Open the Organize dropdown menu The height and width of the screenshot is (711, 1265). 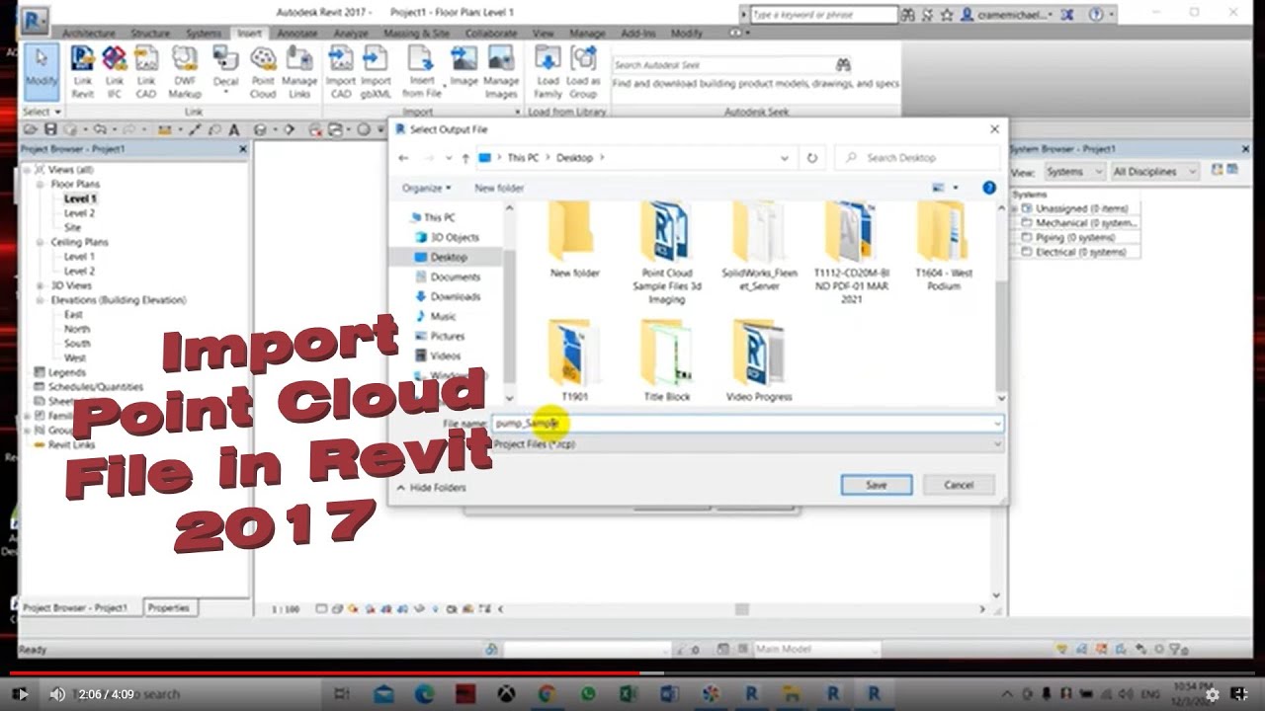[426, 188]
